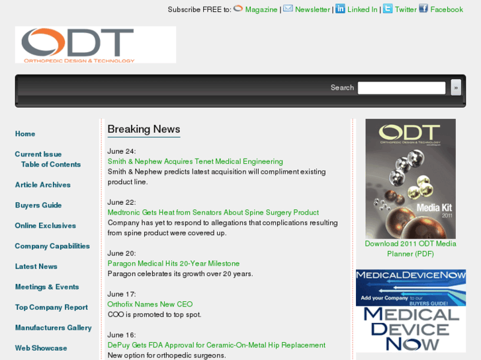The height and width of the screenshot is (360, 481).
Task: Open Manufacturers Gallery in sidebar
Action: (54, 328)
